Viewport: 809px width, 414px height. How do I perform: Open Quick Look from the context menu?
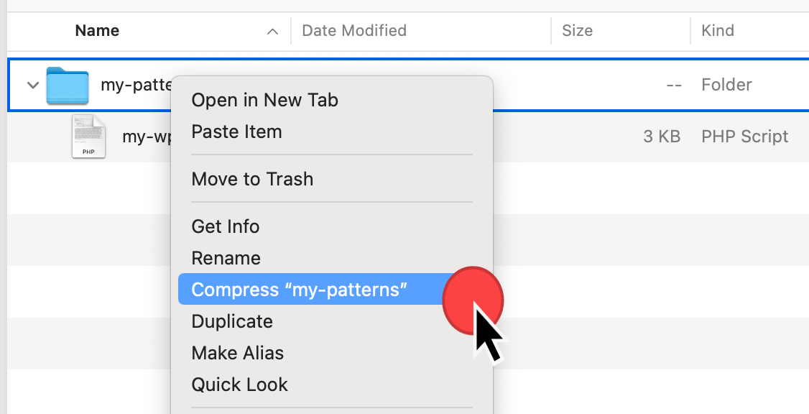(239, 385)
